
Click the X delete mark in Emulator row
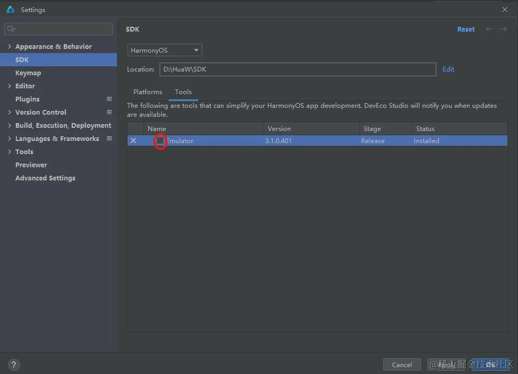click(133, 140)
